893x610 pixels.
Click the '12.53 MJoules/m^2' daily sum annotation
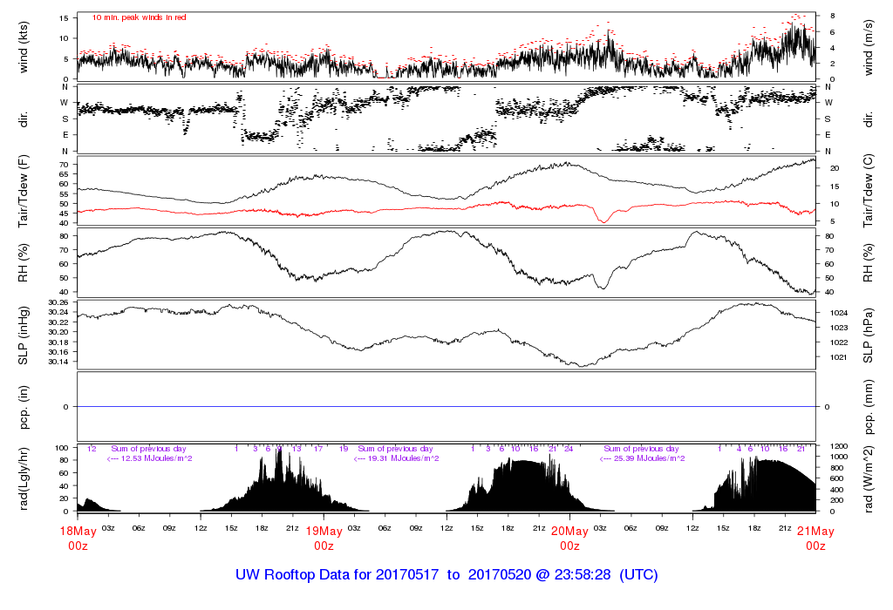pos(150,458)
